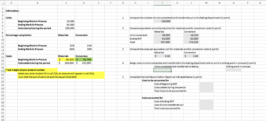Image resolution: width=266 pixels, height=121 pixels.
Task: Click the conversion total 174,250 cell
Action: coord(192,42)
